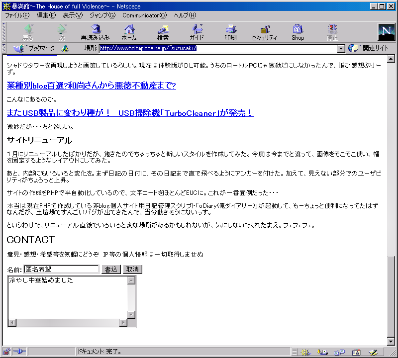The width and height of the screenshot is (398, 358).
Task: Open the USB掃除機 TurboCleaner link
Action: pos(130,113)
